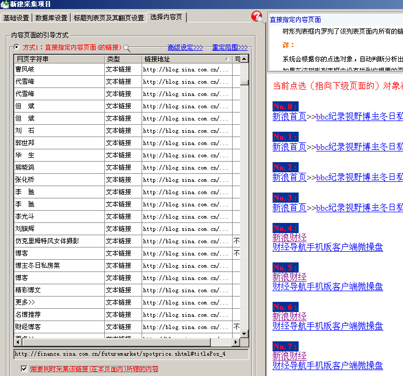Image resolution: width=403 pixels, height=376 pixels.
Task: Click bbc纪录视野 link under No. 1
Action: pos(359,147)
